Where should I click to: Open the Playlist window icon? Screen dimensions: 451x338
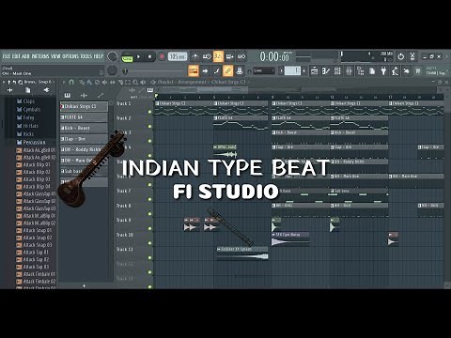pos(314,71)
